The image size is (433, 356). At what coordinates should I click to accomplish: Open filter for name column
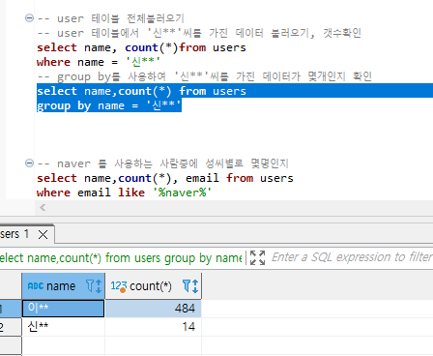90,285
